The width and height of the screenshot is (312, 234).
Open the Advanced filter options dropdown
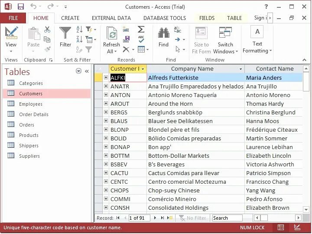[x=91, y=39]
